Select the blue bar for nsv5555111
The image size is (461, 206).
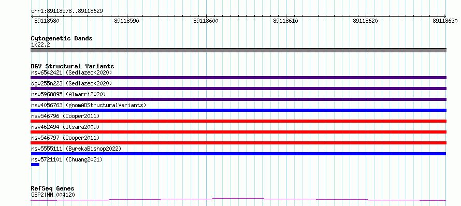(238, 154)
